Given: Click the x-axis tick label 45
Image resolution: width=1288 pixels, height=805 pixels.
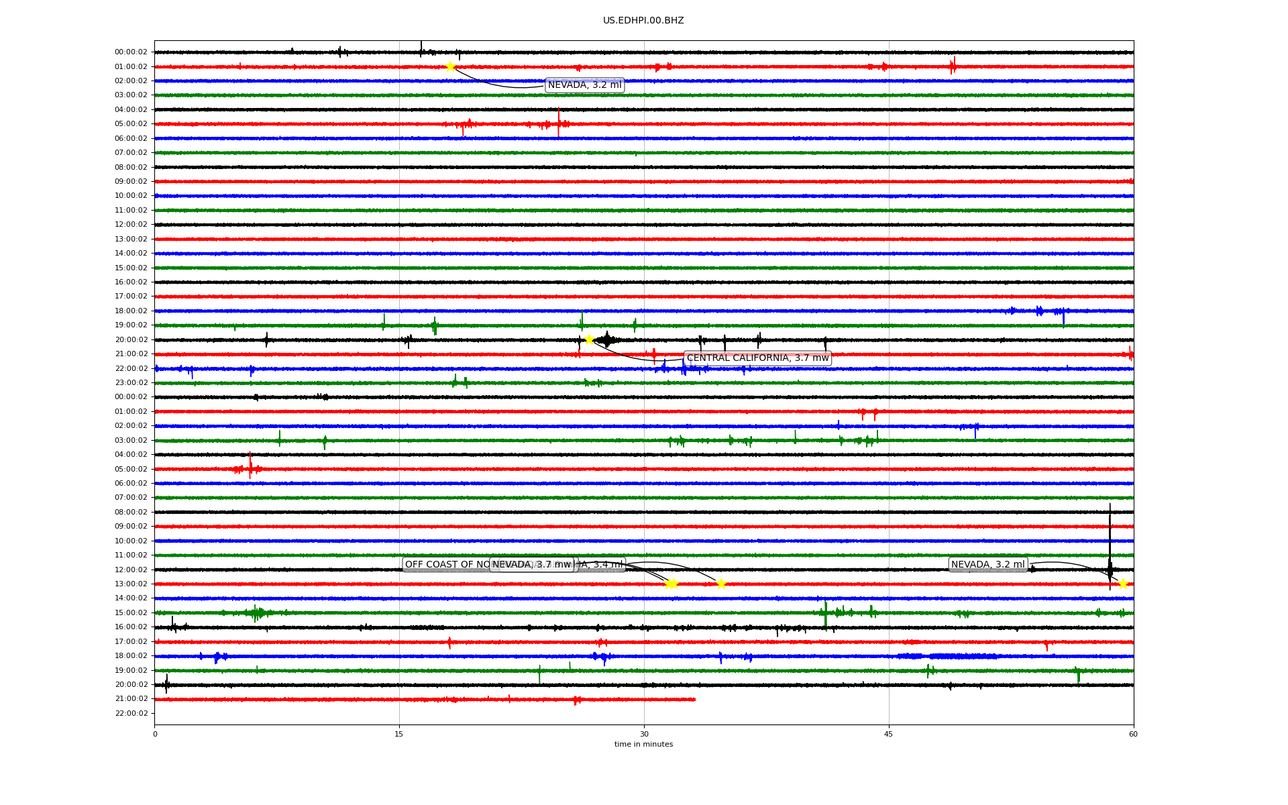Looking at the screenshot, I should coord(889,734).
